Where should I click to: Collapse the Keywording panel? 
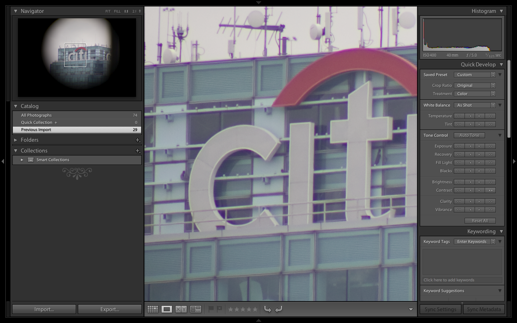(501, 231)
